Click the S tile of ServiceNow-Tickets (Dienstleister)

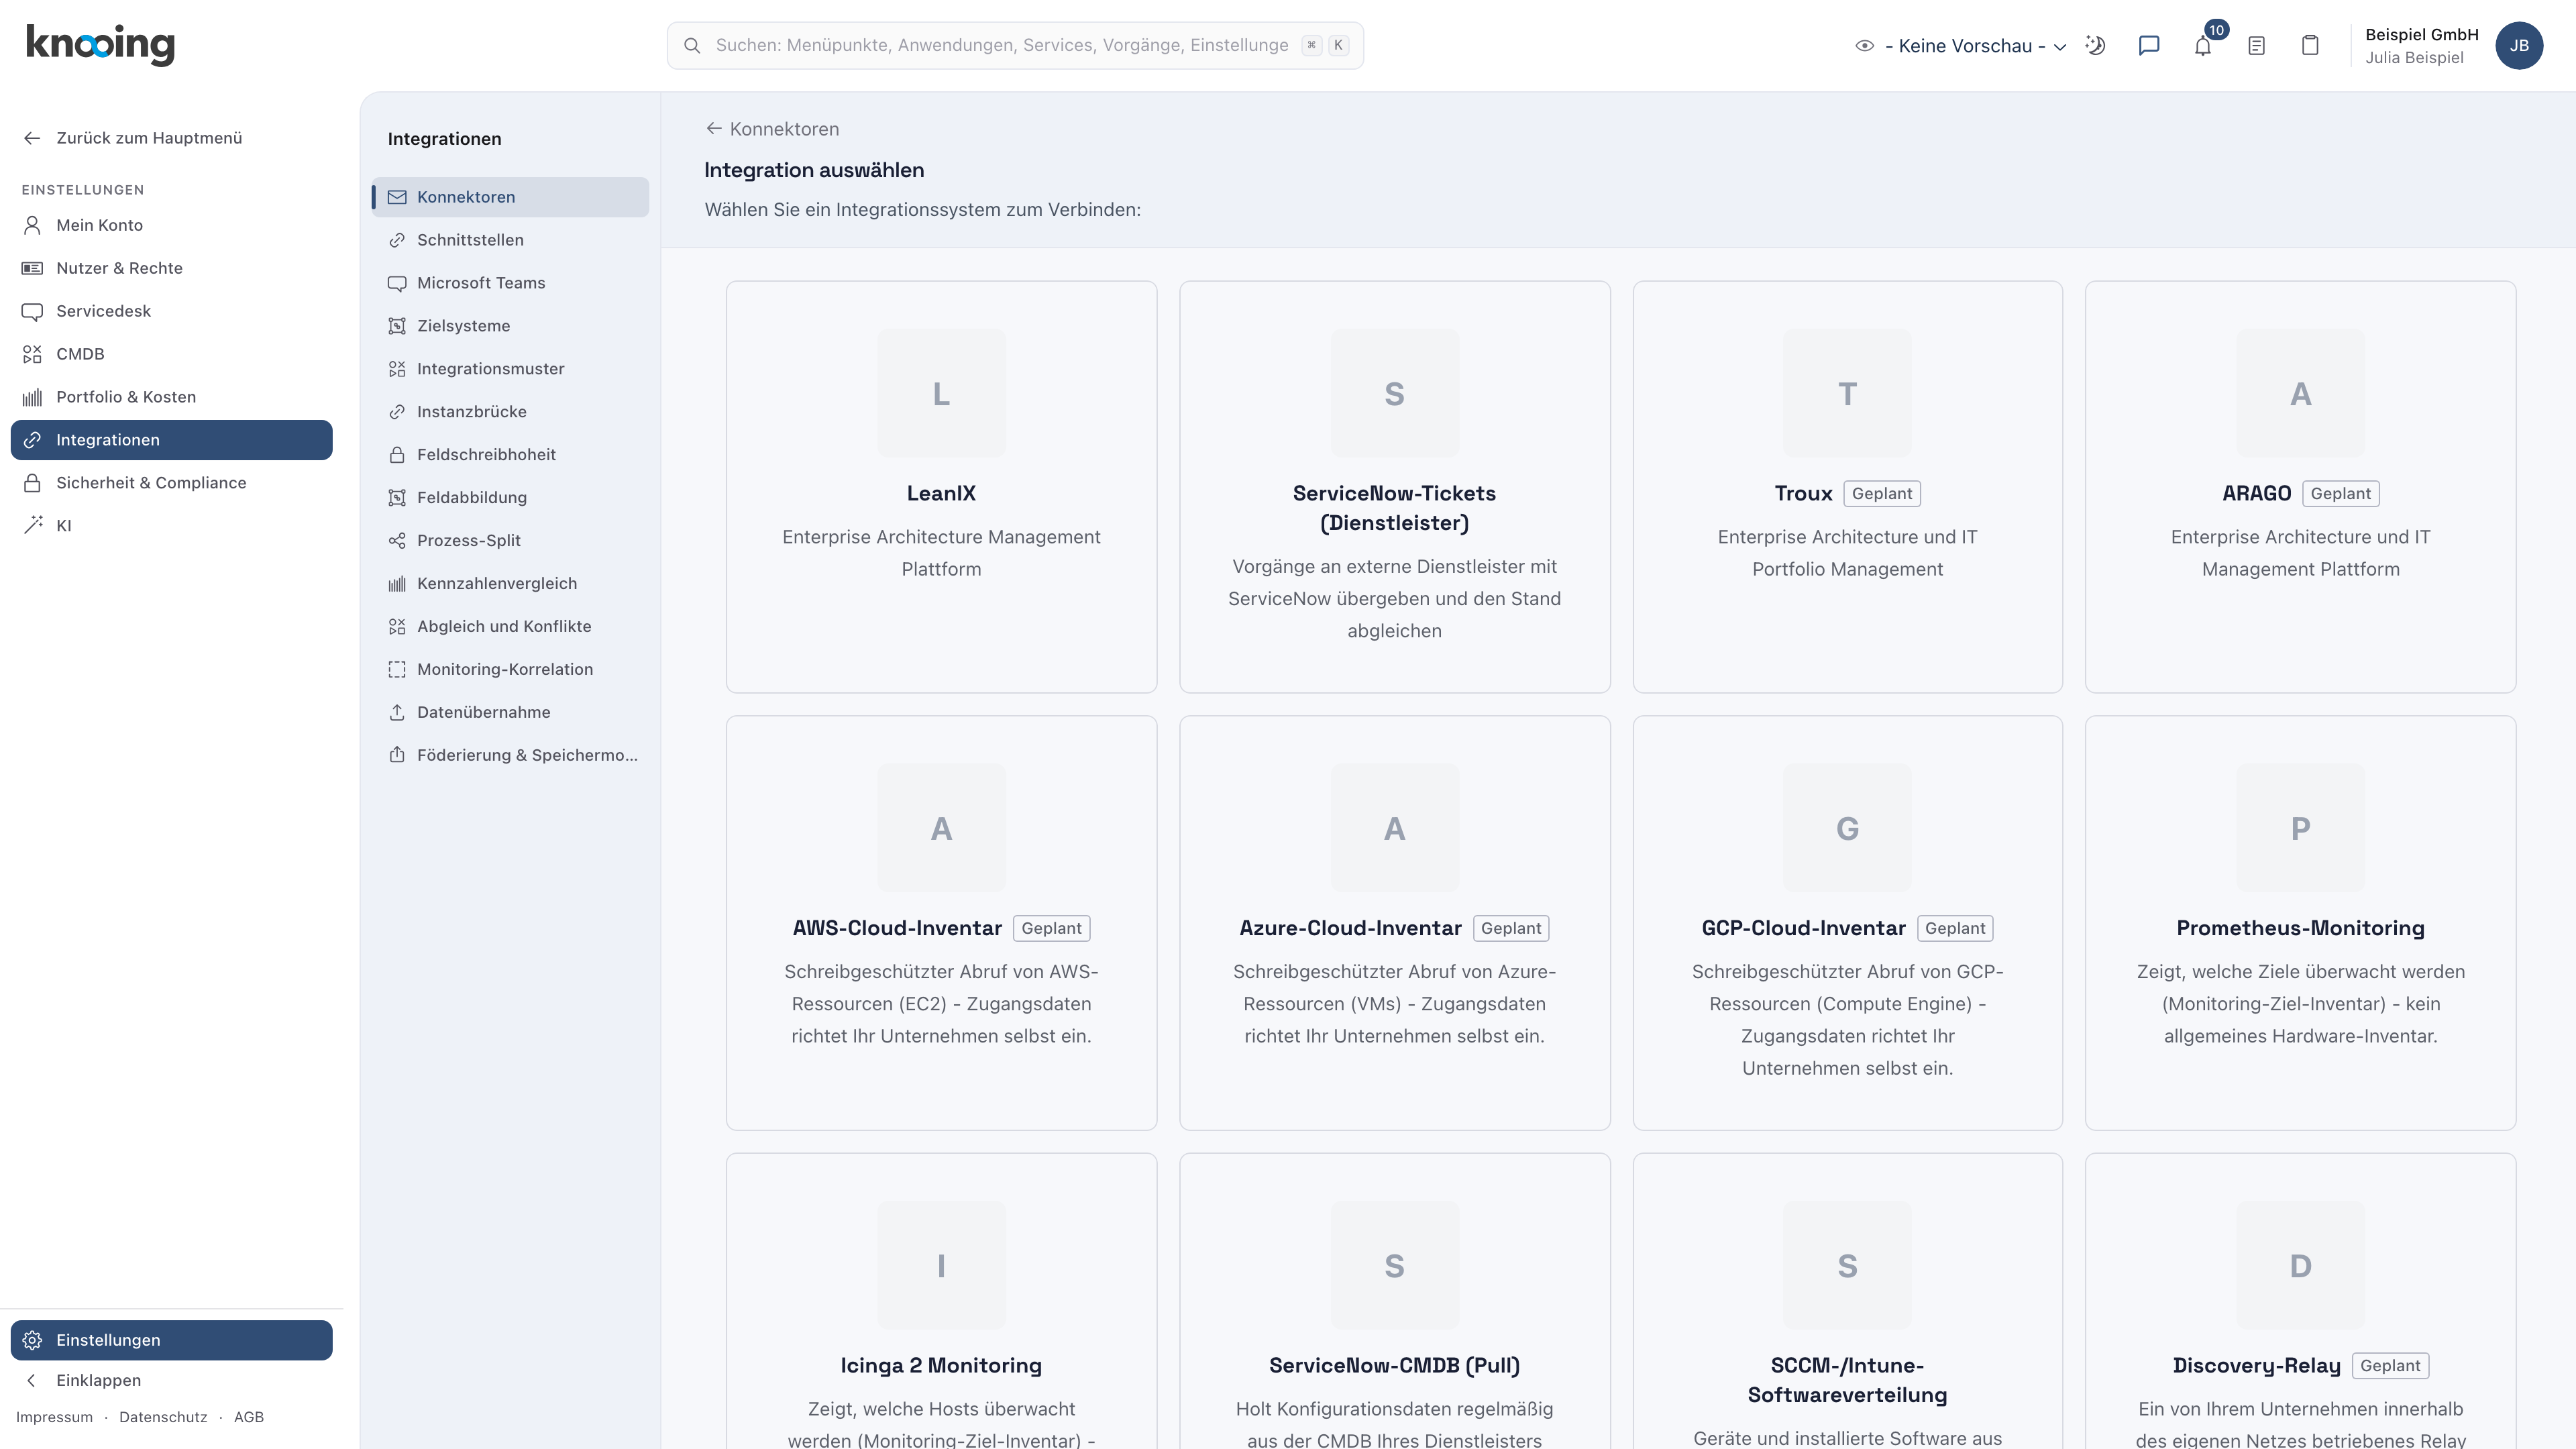click(1394, 394)
